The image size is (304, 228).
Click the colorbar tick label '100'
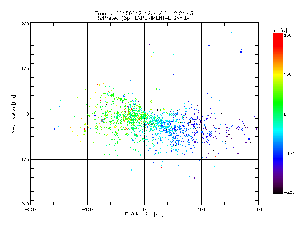pyautogui.click(x=288, y=74)
